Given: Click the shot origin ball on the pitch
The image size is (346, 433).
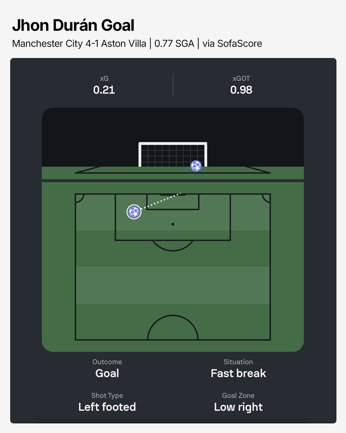Looking at the screenshot, I should [x=134, y=212].
